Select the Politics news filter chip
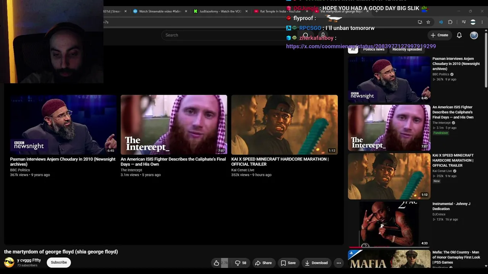 point(374,49)
